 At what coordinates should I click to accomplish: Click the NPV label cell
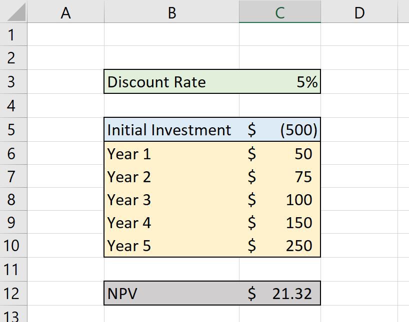point(171,294)
